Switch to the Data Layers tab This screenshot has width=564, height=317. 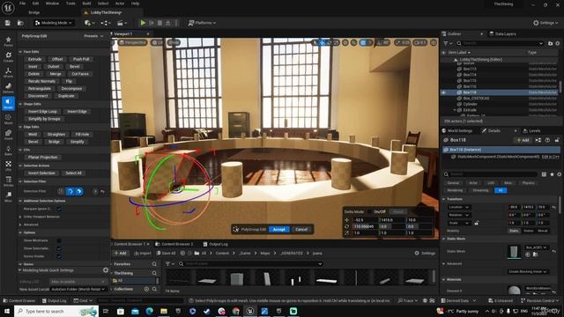pos(503,33)
